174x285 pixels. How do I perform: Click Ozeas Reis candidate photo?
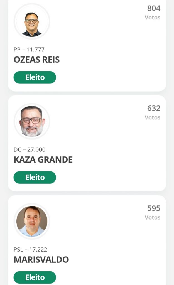tap(32, 21)
